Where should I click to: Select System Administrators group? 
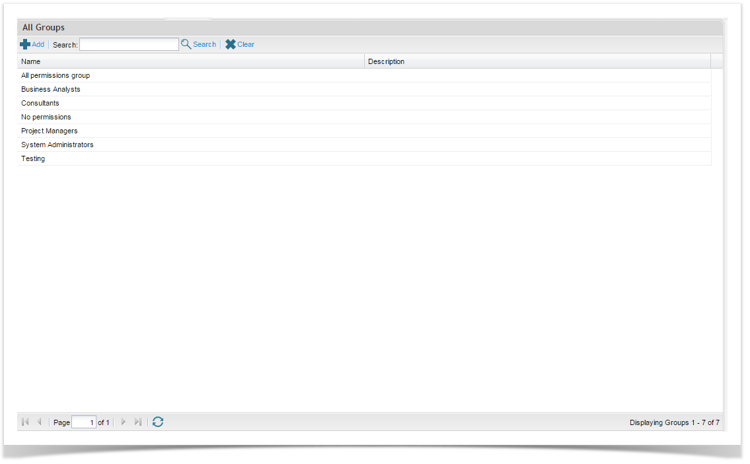pyautogui.click(x=57, y=145)
